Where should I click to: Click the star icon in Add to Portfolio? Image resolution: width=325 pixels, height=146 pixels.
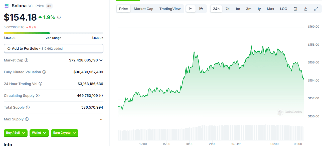click(x=9, y=48)
